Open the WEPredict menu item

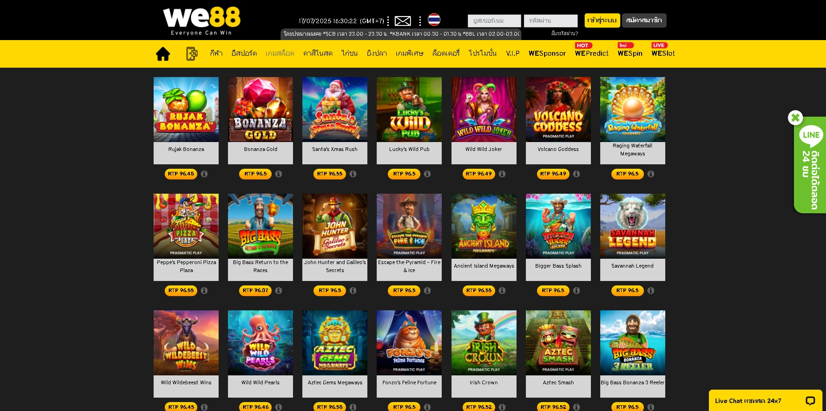click(592, 53)
